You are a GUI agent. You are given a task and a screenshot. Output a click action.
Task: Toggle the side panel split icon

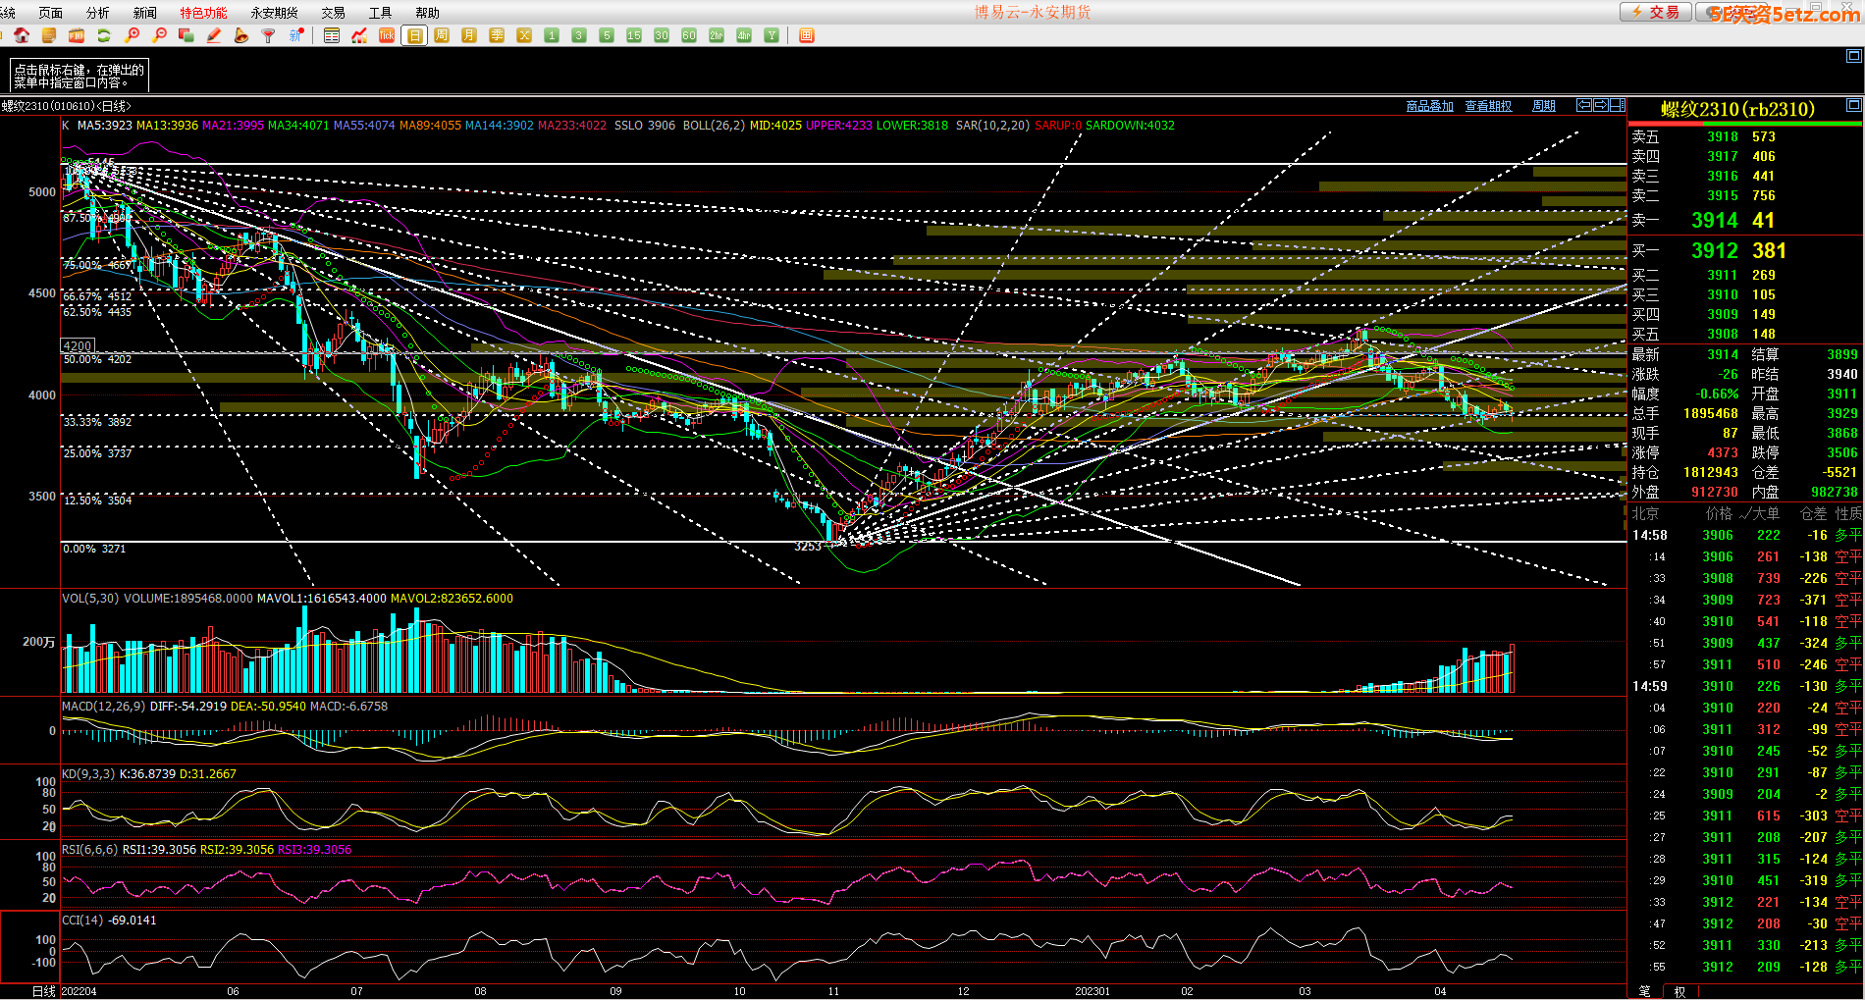[1618, 105]
